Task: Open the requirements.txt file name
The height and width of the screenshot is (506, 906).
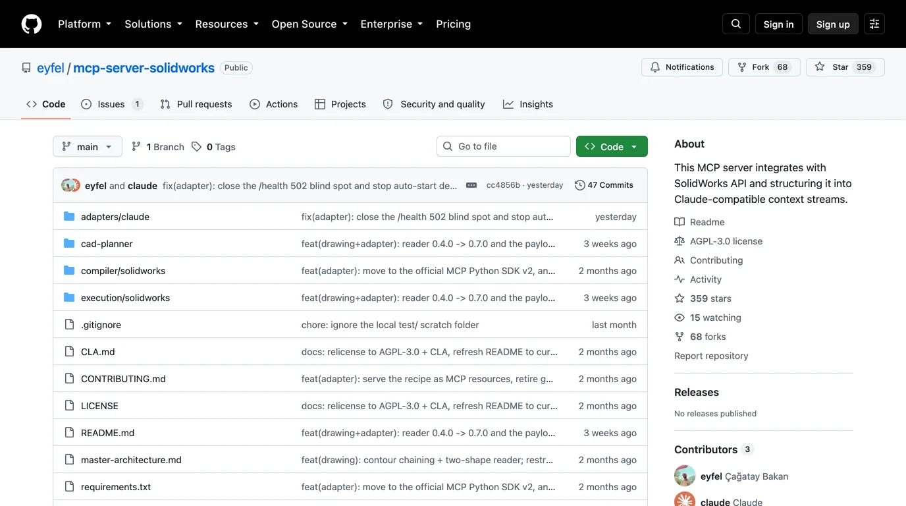Action: coord(116,487)
